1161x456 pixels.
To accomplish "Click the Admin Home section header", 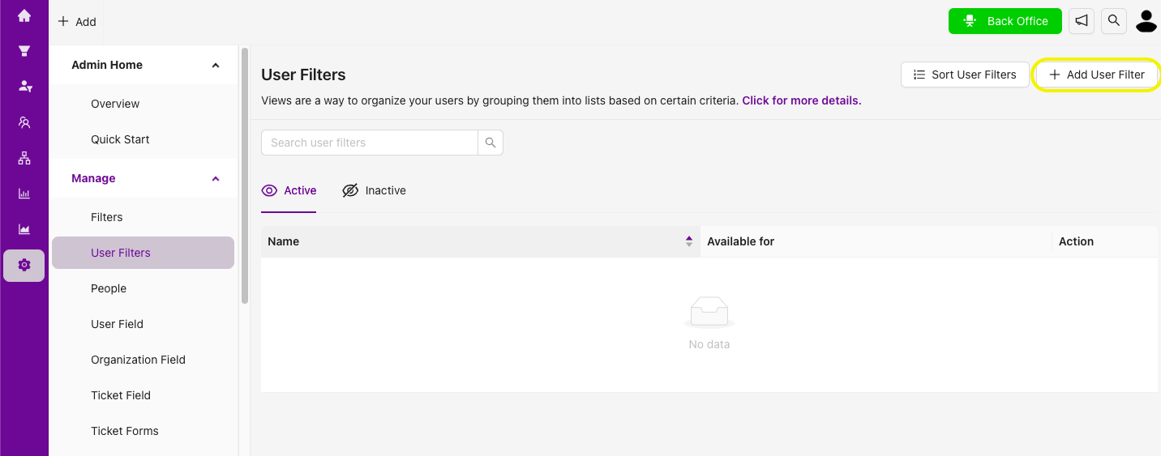I will click(x=143, y=65).
